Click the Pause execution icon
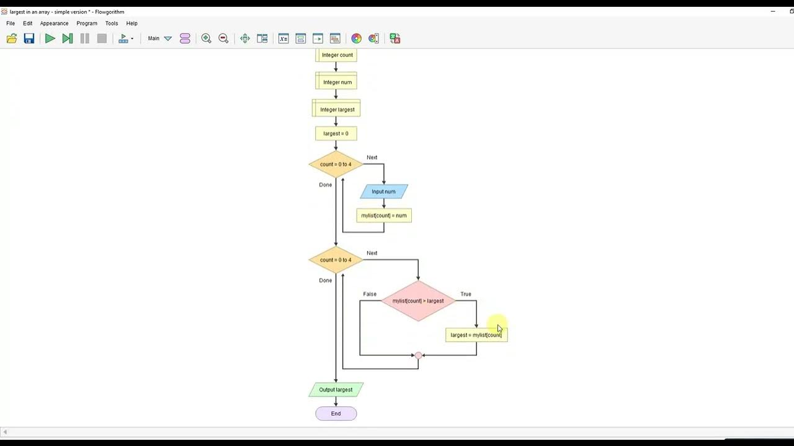The width and height of the screenshot is (794, 446). click(x=85, y=38)
